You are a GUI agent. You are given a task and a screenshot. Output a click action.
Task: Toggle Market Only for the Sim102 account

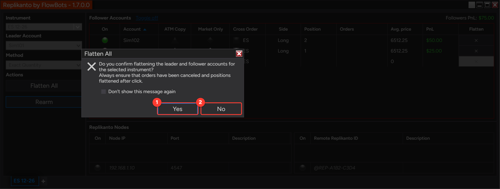click(x=210, y=40)
